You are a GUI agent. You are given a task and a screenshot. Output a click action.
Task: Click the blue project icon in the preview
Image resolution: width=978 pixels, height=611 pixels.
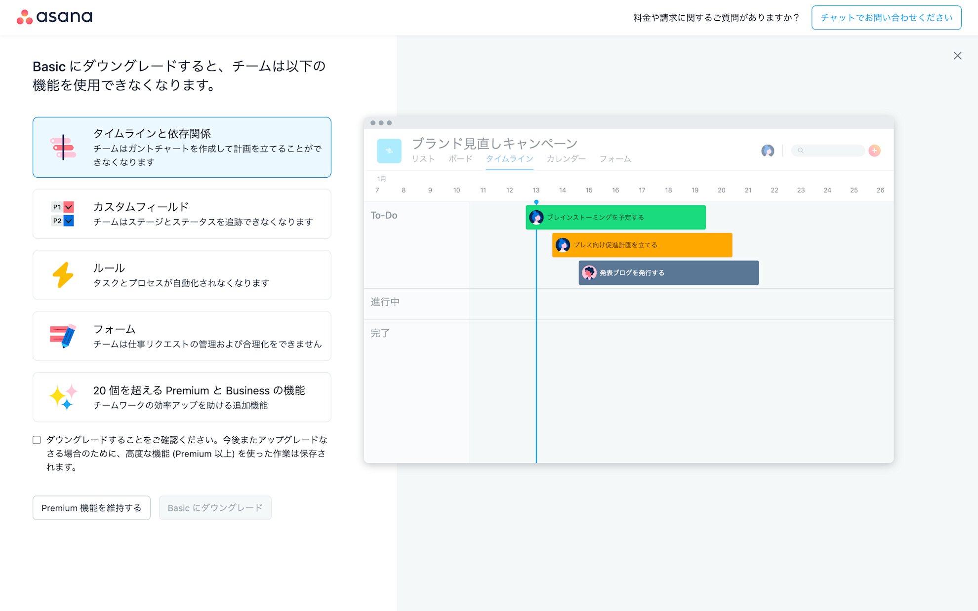pyautogui.click(x=389, y=151)
